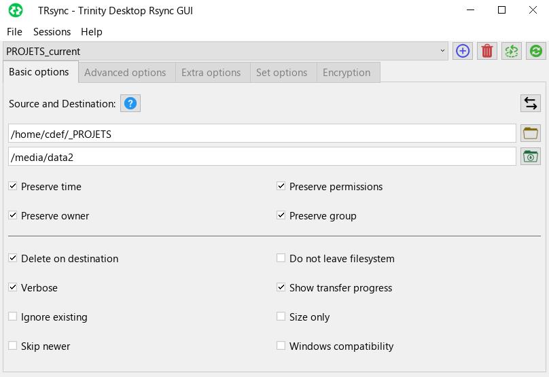The width and height of the screenshot is (549, 377).
Task: Toggle Preserve group checkbox
Action: [x=281, y=215]
